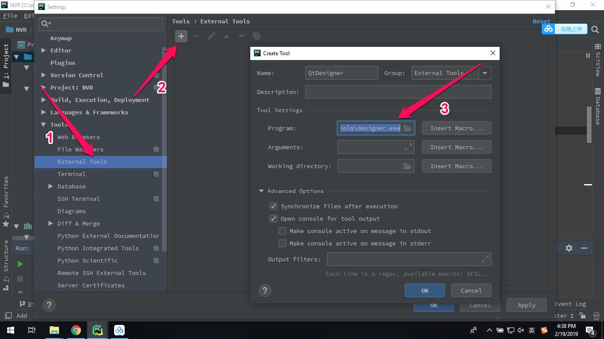
Task: Open help in Create Tool dialog
Action: coord(265,290)
